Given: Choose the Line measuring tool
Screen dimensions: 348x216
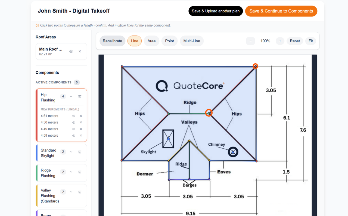Looking at the screenshot, I should (135, 41).
